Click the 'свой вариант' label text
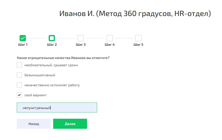 pyautogui.click(x=35, y=95)
